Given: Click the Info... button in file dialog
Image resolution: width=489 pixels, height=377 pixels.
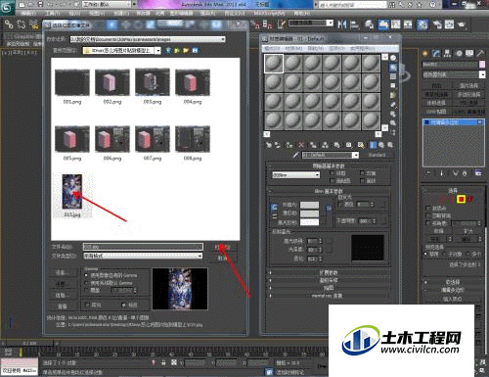Looking at the screenshot, I should (62, 296).
